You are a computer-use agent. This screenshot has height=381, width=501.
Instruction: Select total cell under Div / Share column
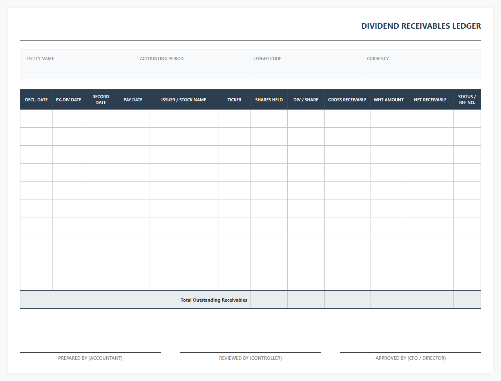click(x=306, y=300)
